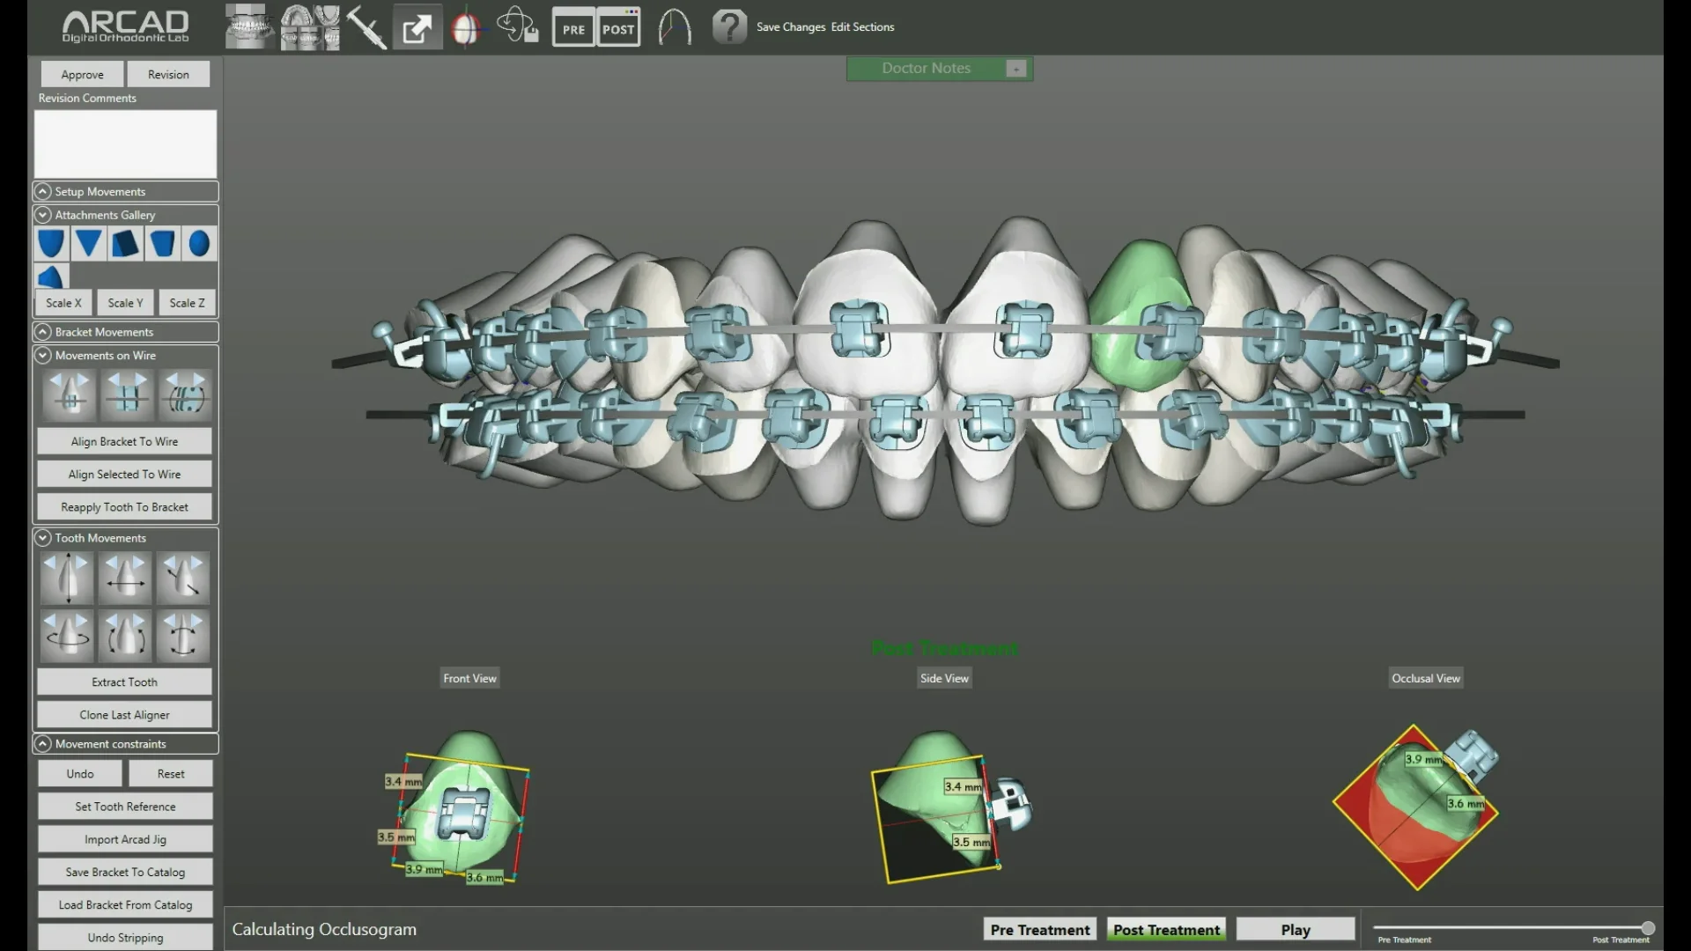Select the caliper measurement tool
The width and height of the screenshot is (1691, 951).
[x=366, y=26]
